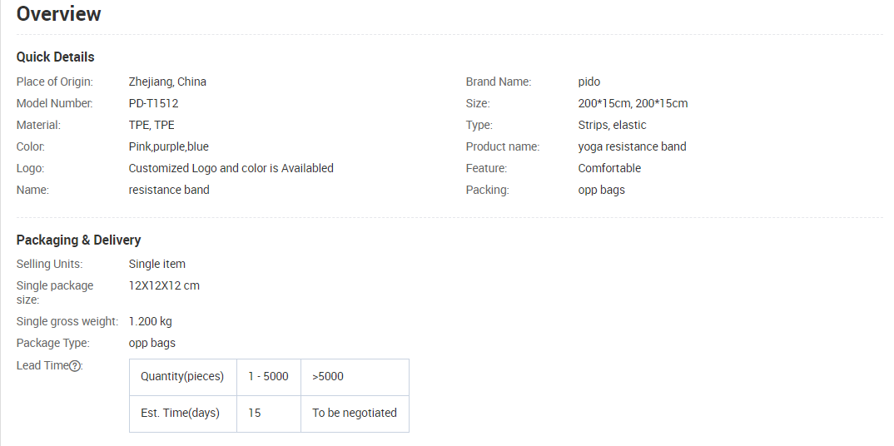Click the yoga resistance band product name
The width and height of the screenshot is (894, 446).
point(632,147)
